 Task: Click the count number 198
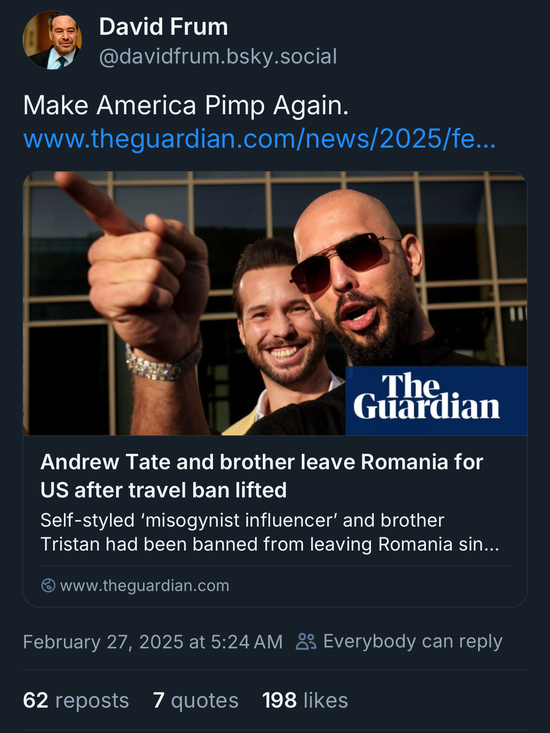(279, 700)
